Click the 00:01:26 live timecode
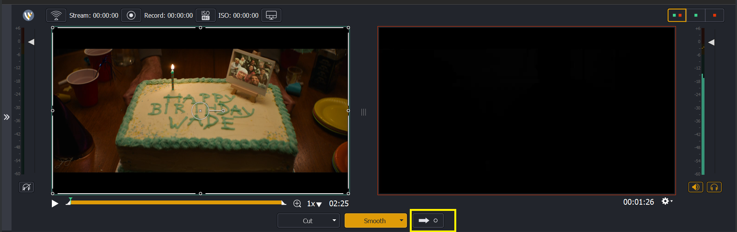Image resolution: width=737 pixels, height=232 pixels. 638,202
